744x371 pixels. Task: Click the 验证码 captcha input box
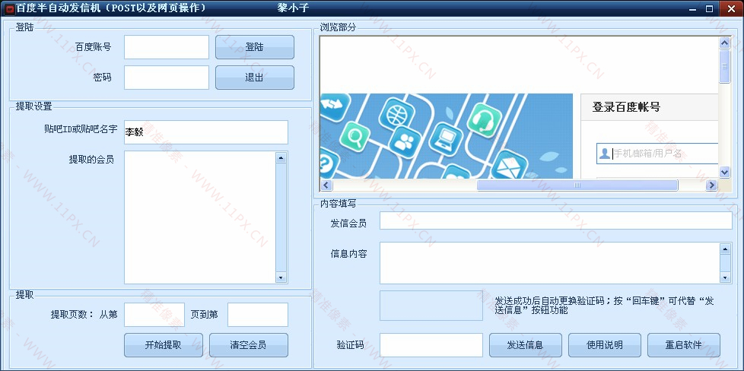click(431, 345)
